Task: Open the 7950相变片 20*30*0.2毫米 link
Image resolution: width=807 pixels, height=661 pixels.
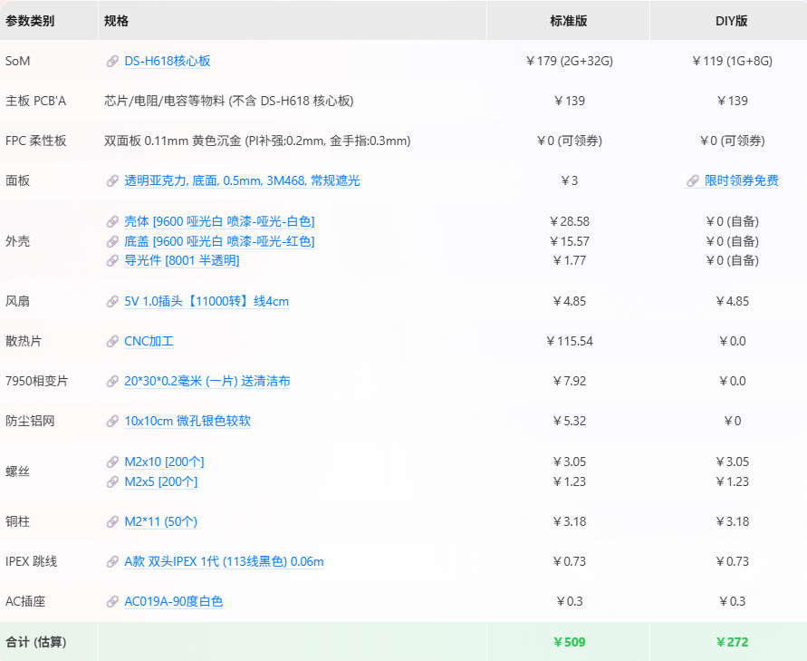Action: pos(207,381)
